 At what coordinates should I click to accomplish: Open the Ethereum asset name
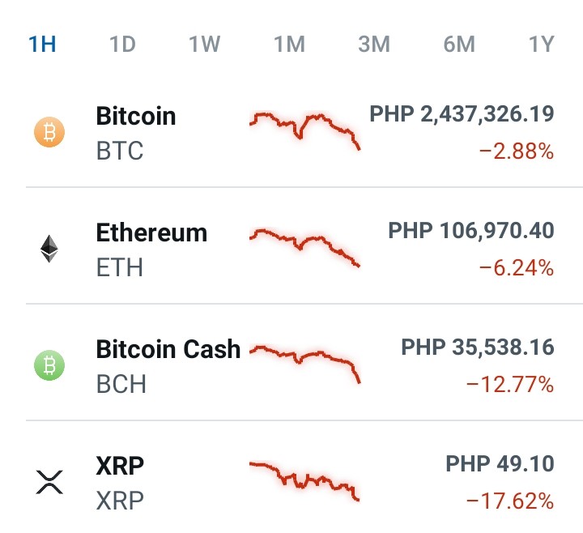point(151,232)
